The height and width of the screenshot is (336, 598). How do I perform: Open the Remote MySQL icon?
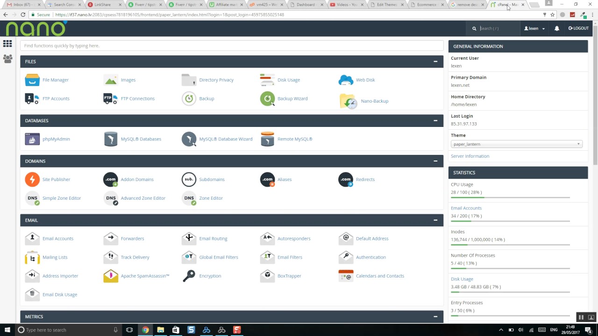point(267,139)
